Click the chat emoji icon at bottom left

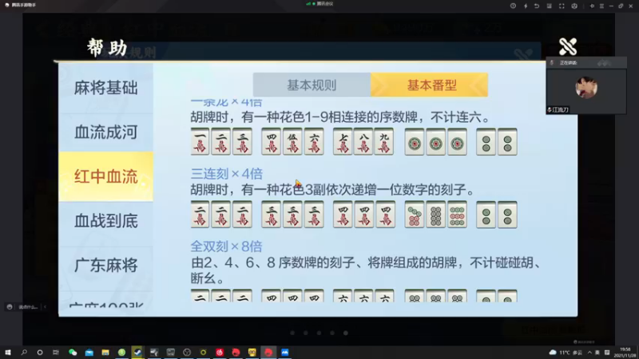coord(10,307)
